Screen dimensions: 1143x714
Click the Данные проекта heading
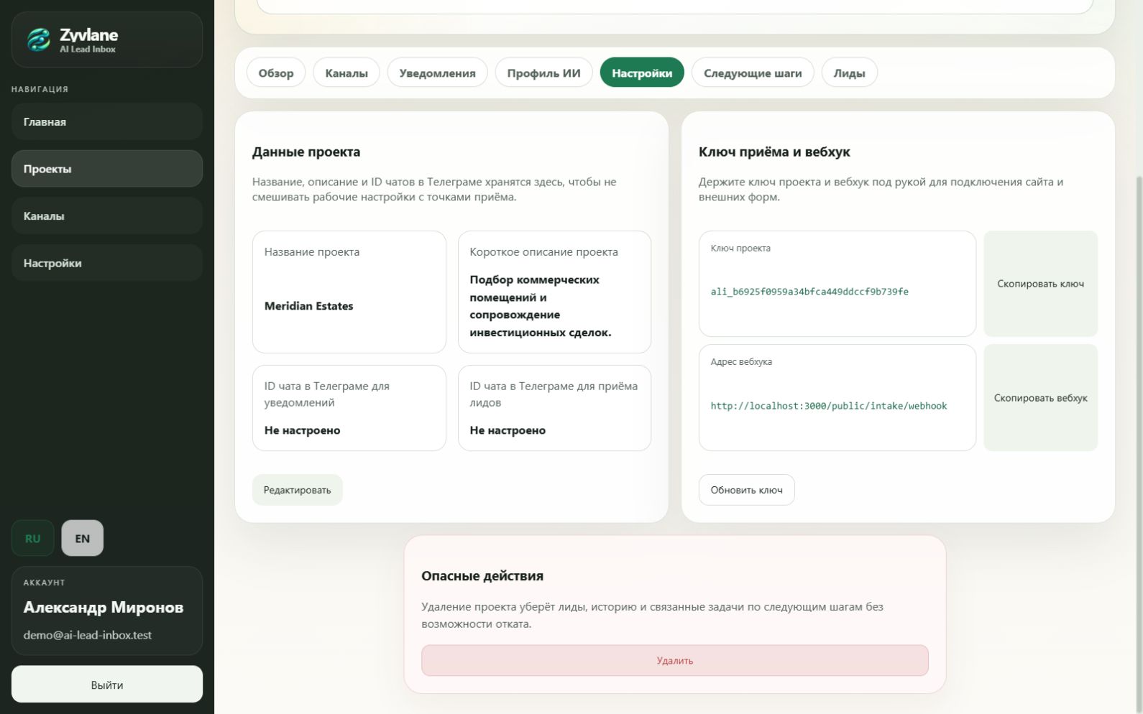coord(306,152)
